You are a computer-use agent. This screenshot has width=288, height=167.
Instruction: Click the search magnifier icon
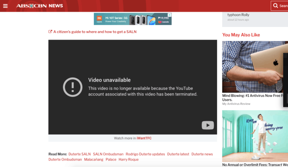(275, 6)
